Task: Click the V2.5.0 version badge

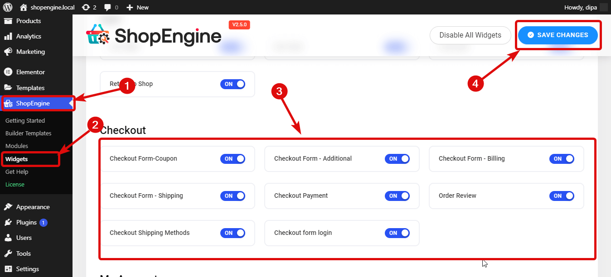Action: [x=239, y=25]
